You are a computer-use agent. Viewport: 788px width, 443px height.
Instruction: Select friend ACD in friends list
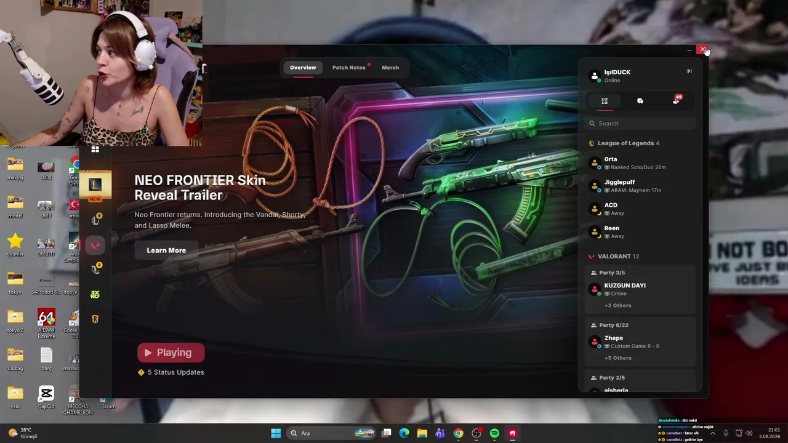point(640,209)
